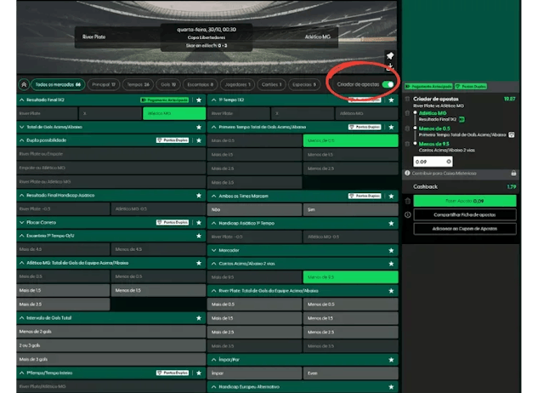Collapse the Total de Gols Acima/Abaixo section
538x393 pixels.
(21, 127)
